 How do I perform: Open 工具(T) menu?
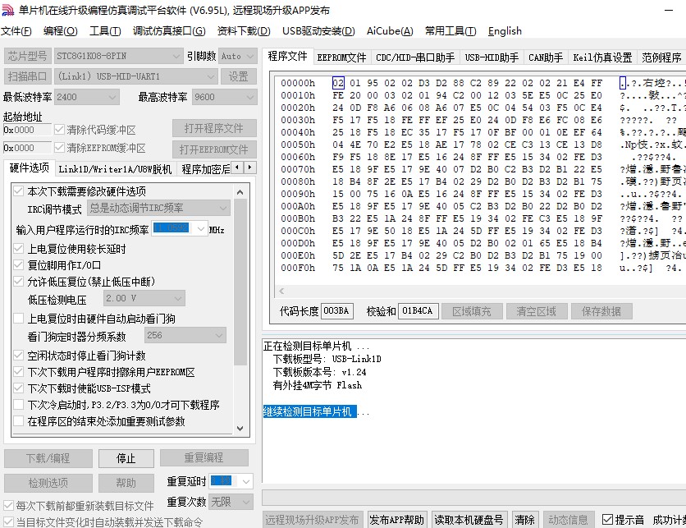click(105, 31)
